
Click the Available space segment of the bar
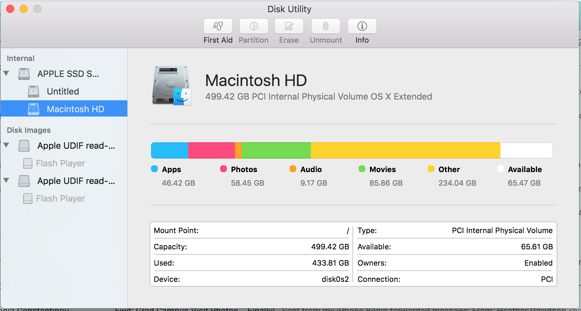tap(525, 150)
